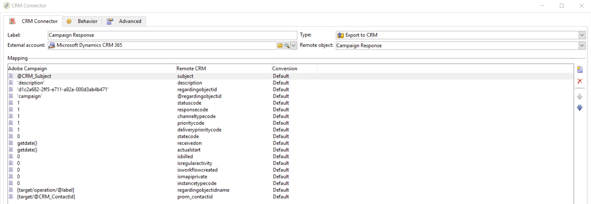Click the isbilled remote field
Image resolution: width=591 pixels, height=204 pixels.
tap(185, 156)
